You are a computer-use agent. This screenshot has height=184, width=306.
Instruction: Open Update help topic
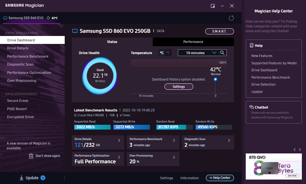[x=257, y=92]
